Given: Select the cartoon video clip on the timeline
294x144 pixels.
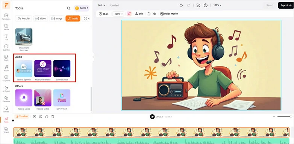Looking at the screenshot, I should pos(151,132).
